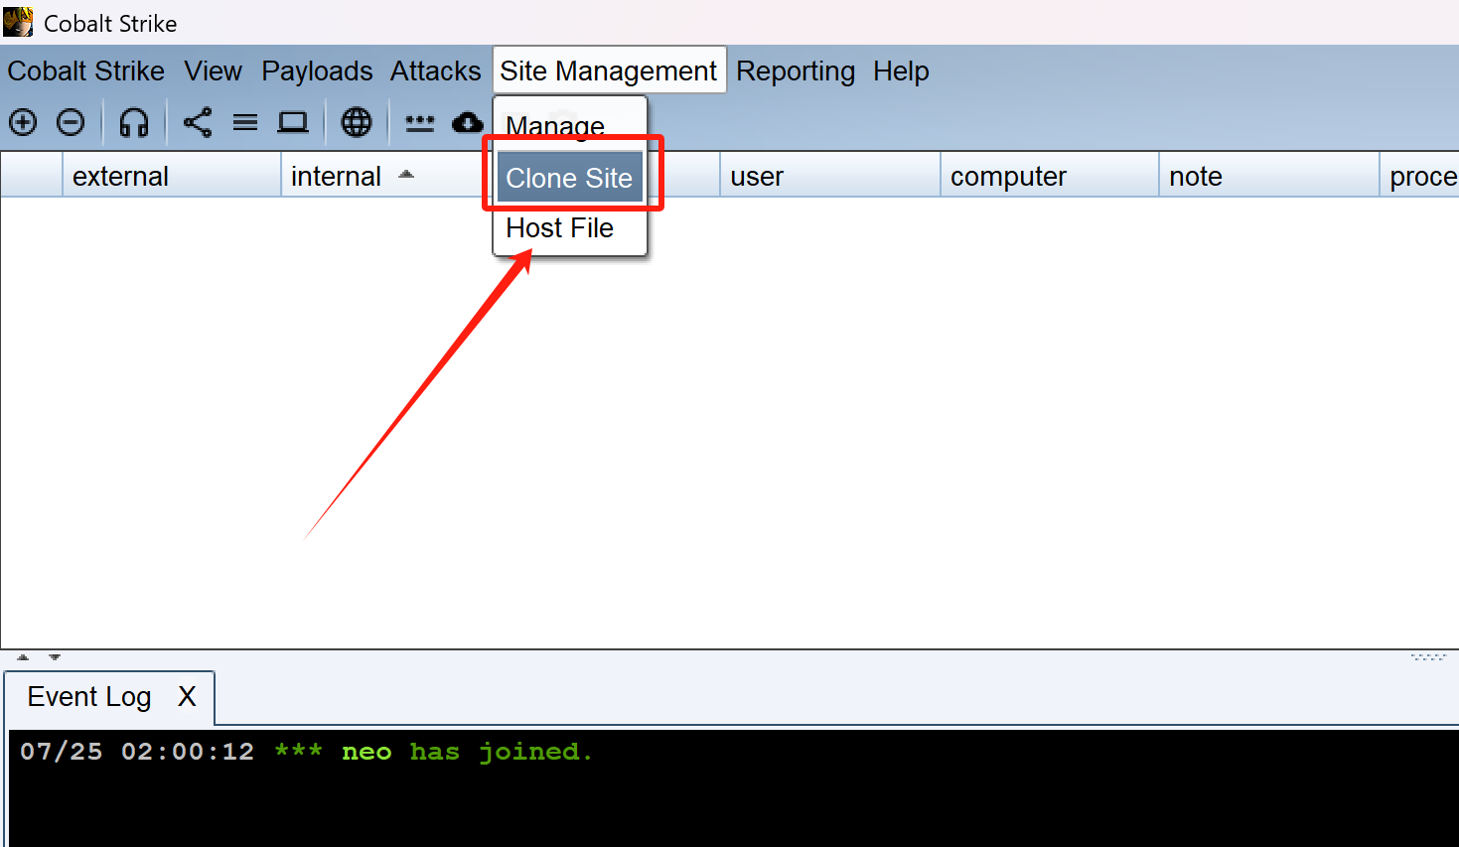Sort by the computer column header
Viewport: 1459px width, 847px height.
pos(1050,176)
